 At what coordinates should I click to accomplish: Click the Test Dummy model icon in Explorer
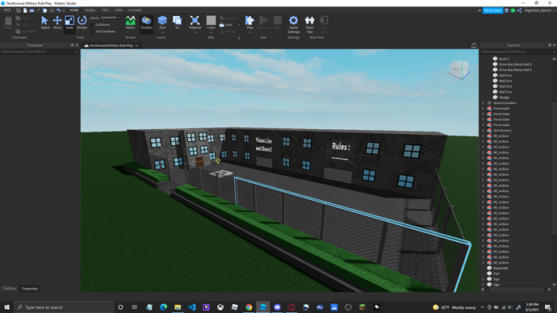click(489, 130)
